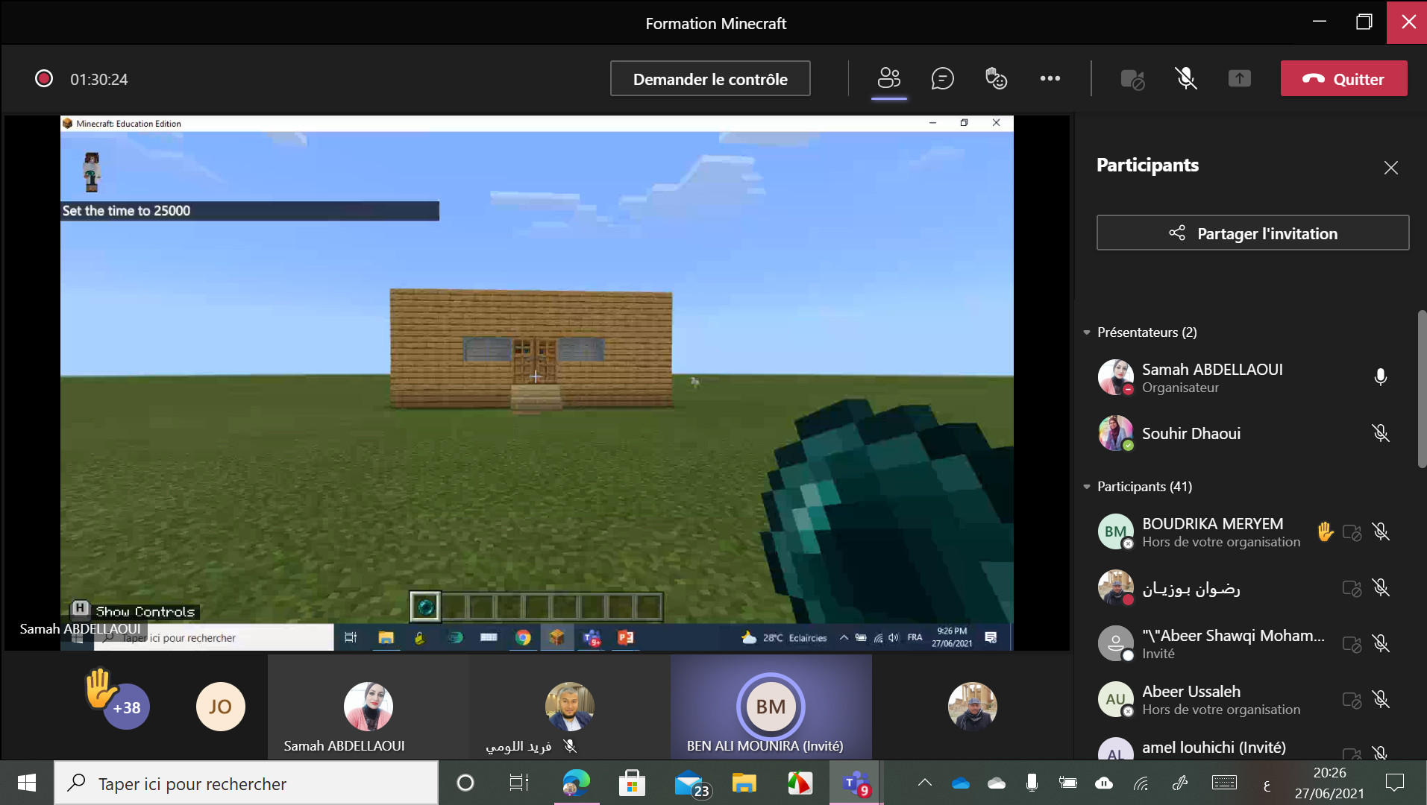Click Abeer Ussaleh's camera-off icon
Image resolution: width=1427 pixels, height=805 pixels.
(x=1352, y=700)
